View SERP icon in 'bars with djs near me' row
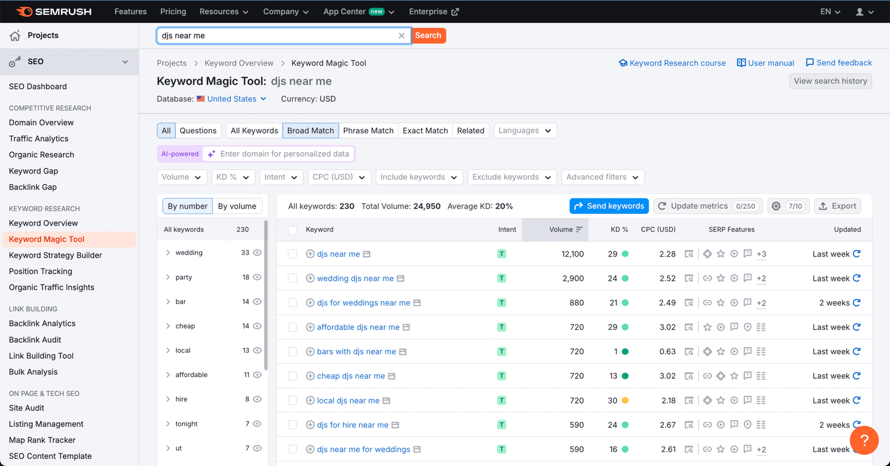This screenshot has width=890, height=466. coord(689,352)
